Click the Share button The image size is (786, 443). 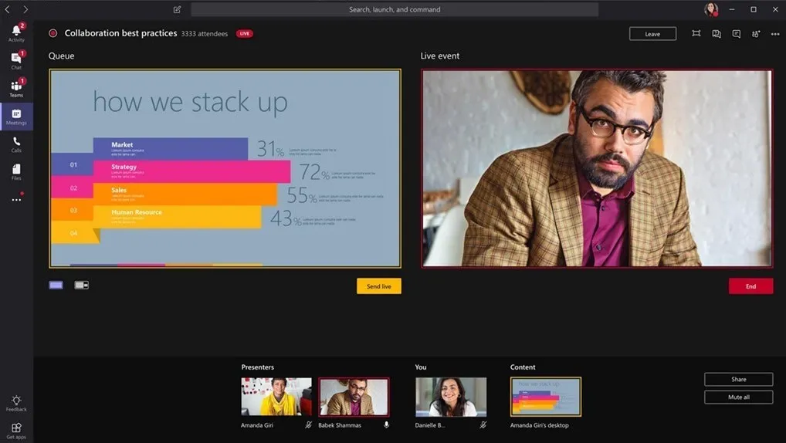point(738,380)
